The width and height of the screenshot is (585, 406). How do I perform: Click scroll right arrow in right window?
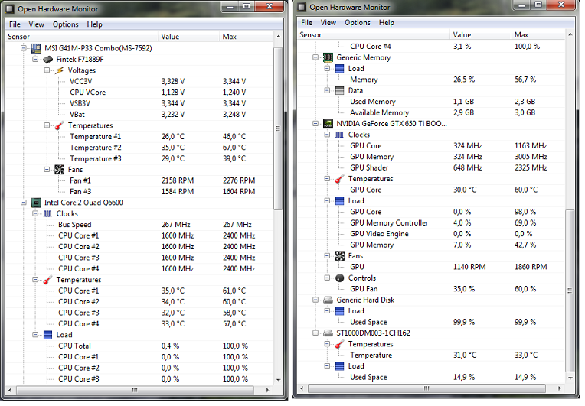[559, 388]
